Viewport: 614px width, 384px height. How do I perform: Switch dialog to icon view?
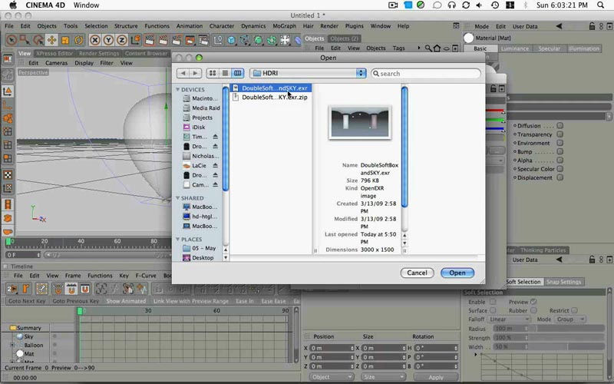(213, 73)
